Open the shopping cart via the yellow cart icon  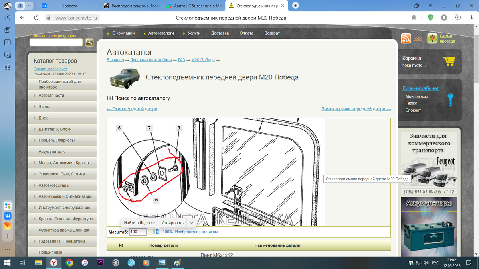449,61
